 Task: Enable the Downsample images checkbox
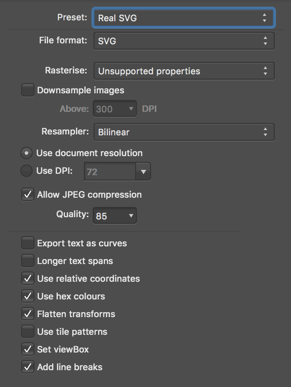click(28, 91)
